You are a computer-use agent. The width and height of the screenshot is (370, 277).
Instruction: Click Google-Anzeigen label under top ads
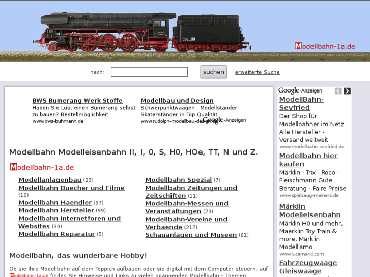pos(224,120)
